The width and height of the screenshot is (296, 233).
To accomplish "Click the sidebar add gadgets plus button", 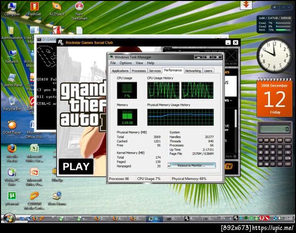I will (274, 7).
